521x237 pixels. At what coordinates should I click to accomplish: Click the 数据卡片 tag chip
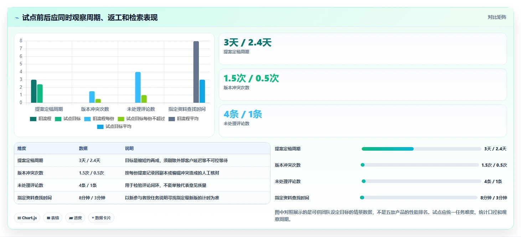point(101,218)
